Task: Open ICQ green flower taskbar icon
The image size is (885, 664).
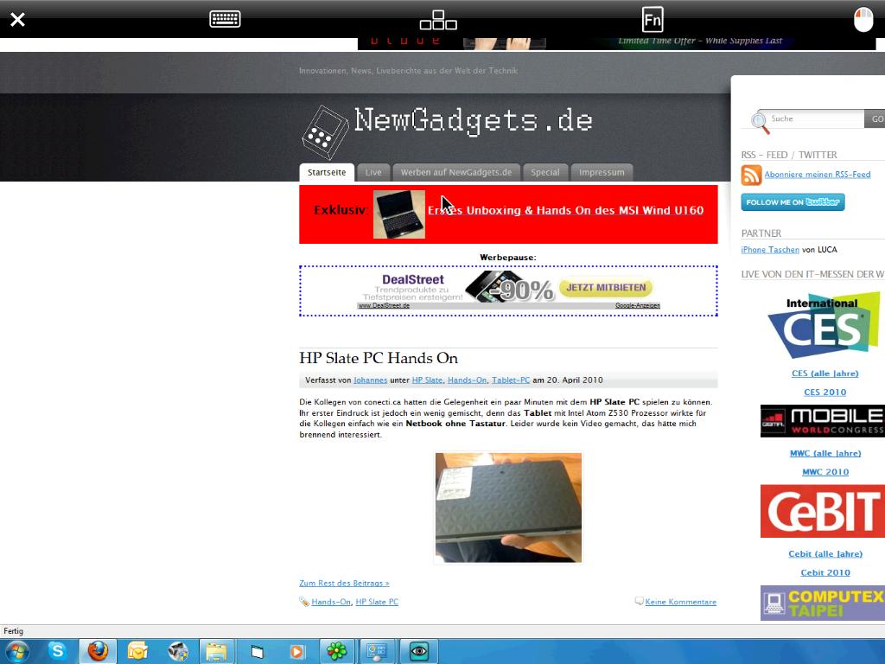Action: click(x=336, y=652)
